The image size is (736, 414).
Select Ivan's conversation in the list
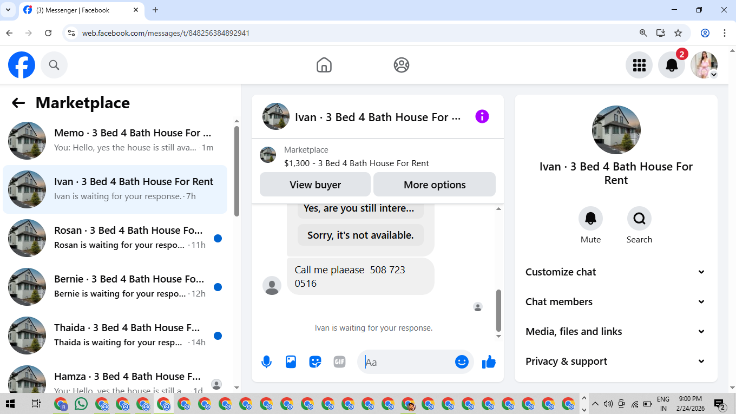[115, 189]
